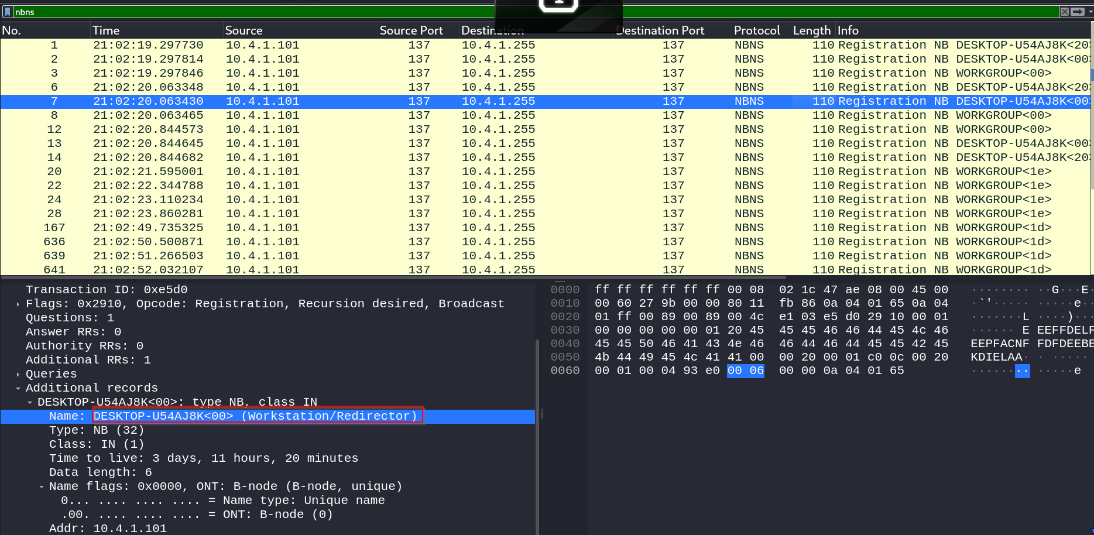1094x535 pixels.
Task: Select the Time to live field
Action: [204, 458]
